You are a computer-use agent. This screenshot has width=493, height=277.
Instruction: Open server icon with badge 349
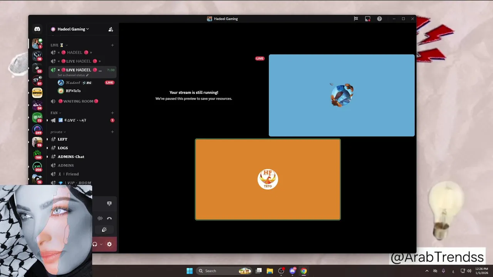coord(37,130)
